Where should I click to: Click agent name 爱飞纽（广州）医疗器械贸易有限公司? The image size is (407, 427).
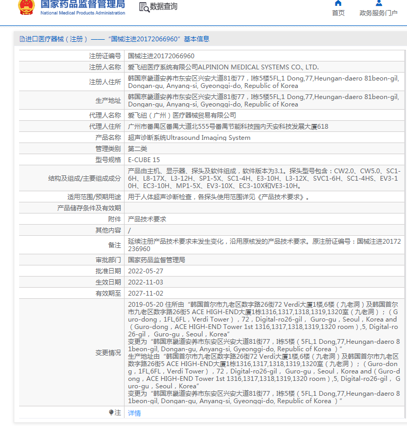(x=182, y=115)
